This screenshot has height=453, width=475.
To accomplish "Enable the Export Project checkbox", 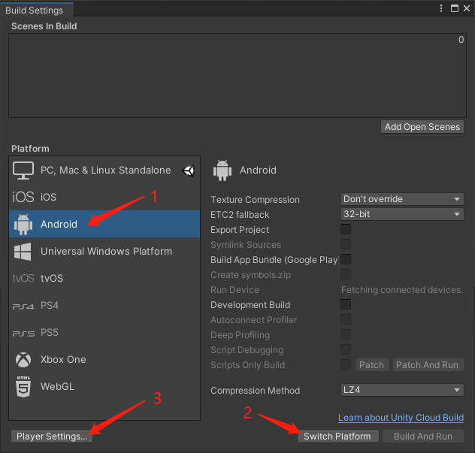I will tap(346, 229).
